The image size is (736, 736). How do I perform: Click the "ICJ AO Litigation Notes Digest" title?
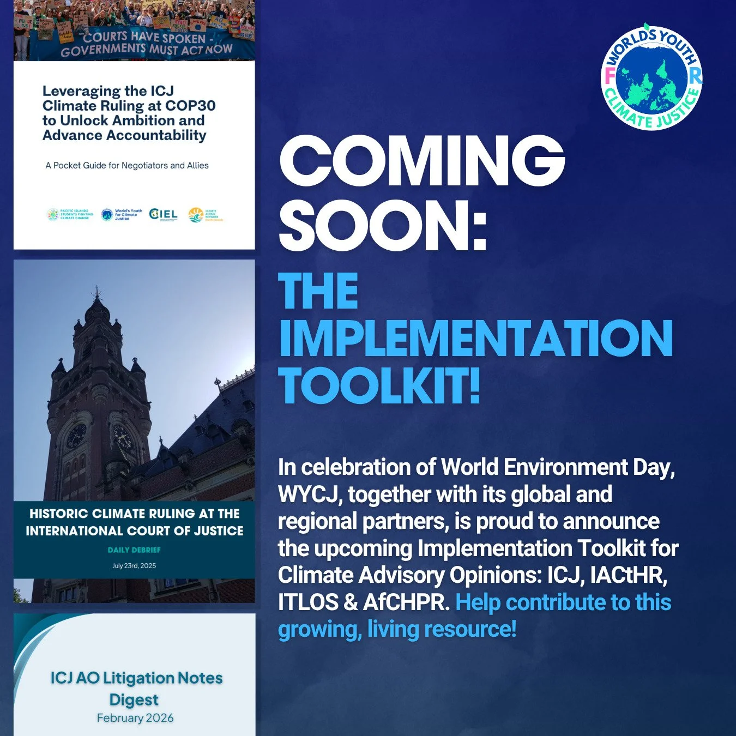click(x=136, y=689)
